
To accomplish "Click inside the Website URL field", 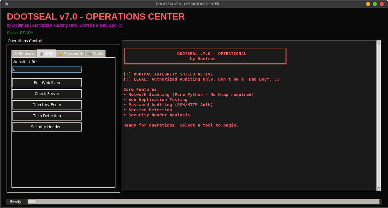I will (x=47, y=70).
